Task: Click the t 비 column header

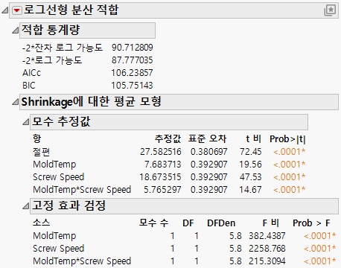Action: click(x=253, y=138)
